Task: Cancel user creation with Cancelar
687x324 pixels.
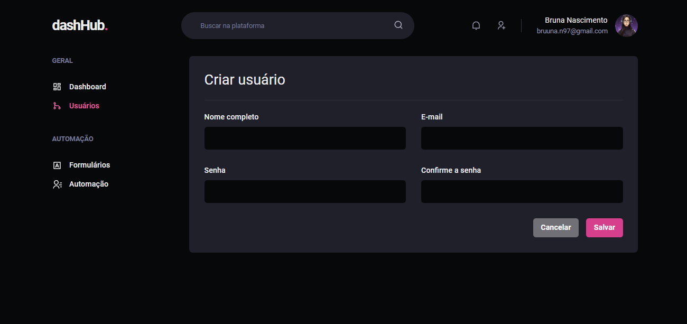Action: coord(556,228)
